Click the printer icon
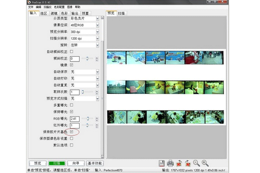The height and width of the screenshot is (173, 260). 171,163
